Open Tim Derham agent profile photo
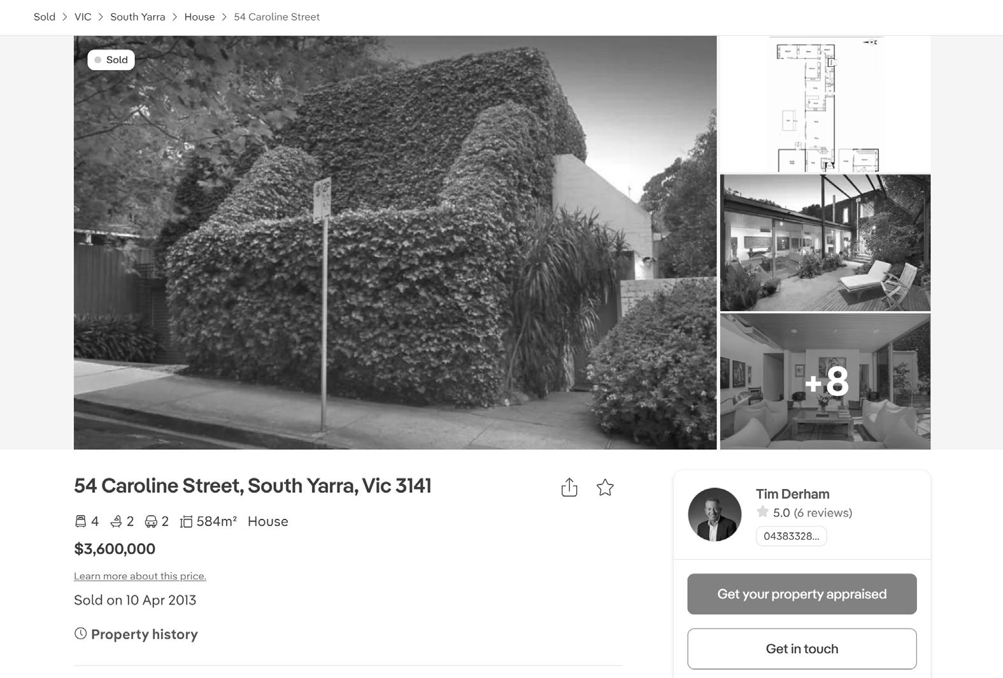1003x678 pixels. [x=715, y=514]
